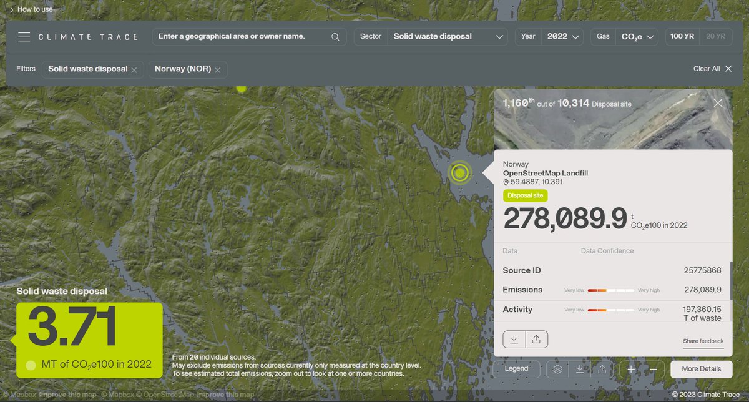This screenshot has height=402, width=749.
Task: Open the map layers icon
Action: pos(558,369)
